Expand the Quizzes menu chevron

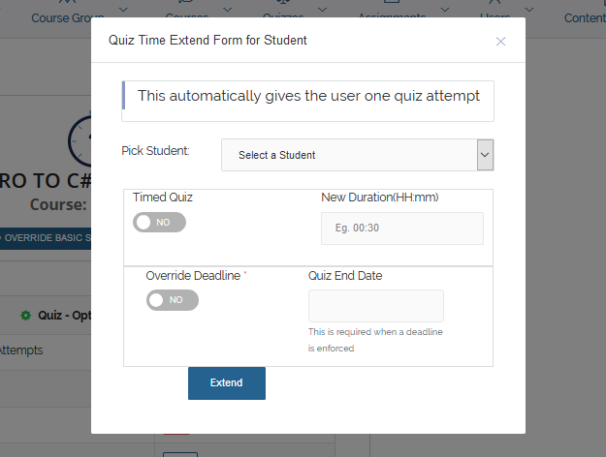[x=322, y=10]
